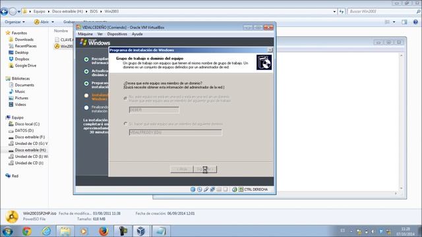This screenshot has height=237, width=422.
Task: Click the VirtualBox hard disk activity status icon
Action: [x=193, y=190]
